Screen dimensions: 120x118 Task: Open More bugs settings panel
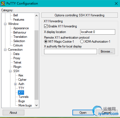(x=25, y=105)
